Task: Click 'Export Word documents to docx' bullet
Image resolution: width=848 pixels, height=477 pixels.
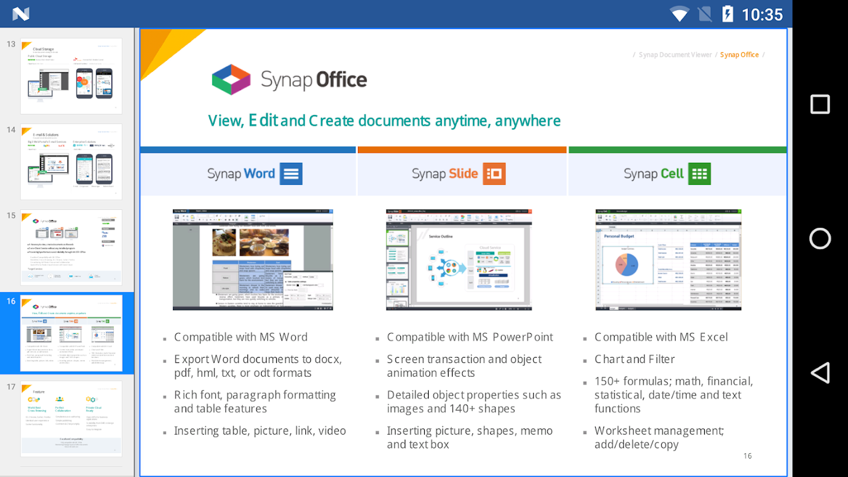Action: 258,366
